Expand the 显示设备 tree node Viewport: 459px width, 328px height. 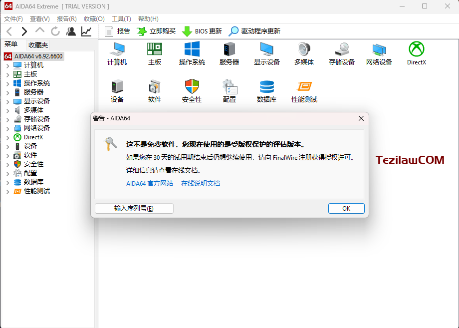pyautogui.click(x=8, y=102)
